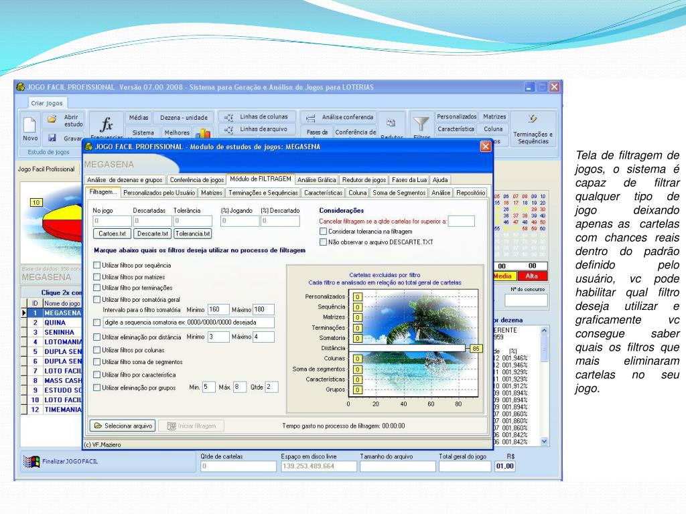This screenshot has height=514, width=686.
Task: Click the Gravar floppy disk icon
Action: click(52, 138)
